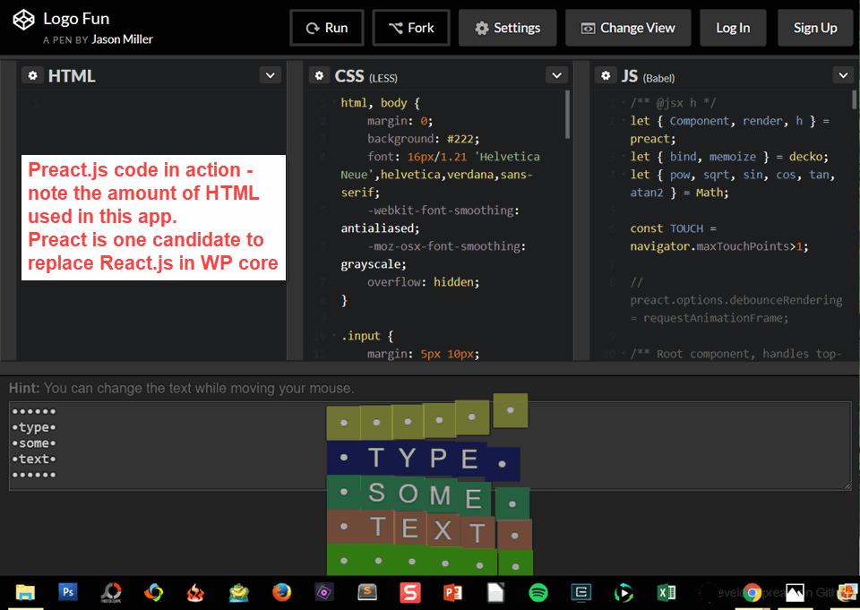Expand the CSS panel dropdown arrow
860x610 pixels.
556,75
